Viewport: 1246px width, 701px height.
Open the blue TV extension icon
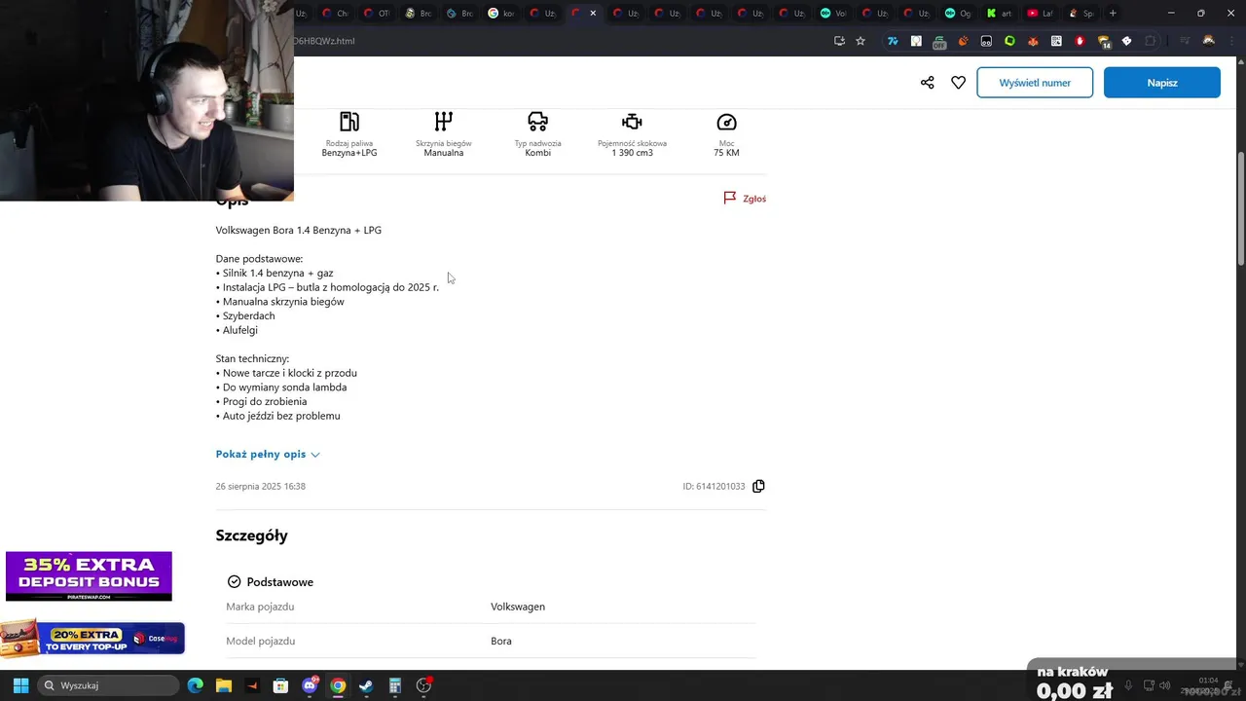(x=892, y=41)
